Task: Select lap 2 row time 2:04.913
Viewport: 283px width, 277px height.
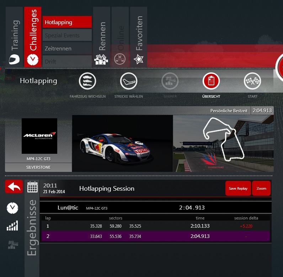Action: point(200,236)
